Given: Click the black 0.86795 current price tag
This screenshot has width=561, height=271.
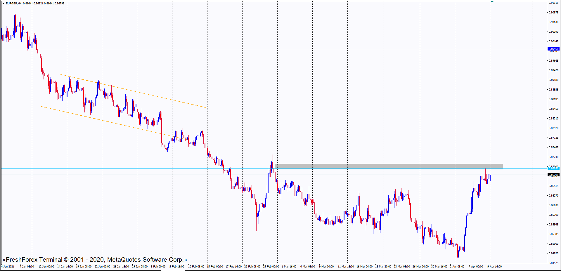Looking at the screenshot, I should [553, 175].
